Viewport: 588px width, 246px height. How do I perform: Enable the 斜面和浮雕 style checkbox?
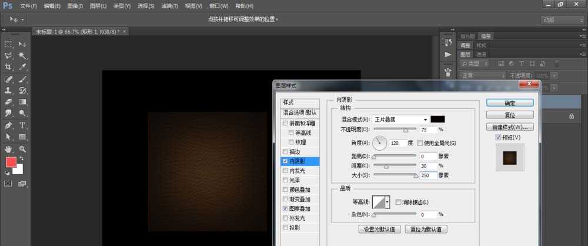[x=285, y=123]
